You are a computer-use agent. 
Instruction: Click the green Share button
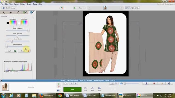pyautogui.click(x=72, y=90)
